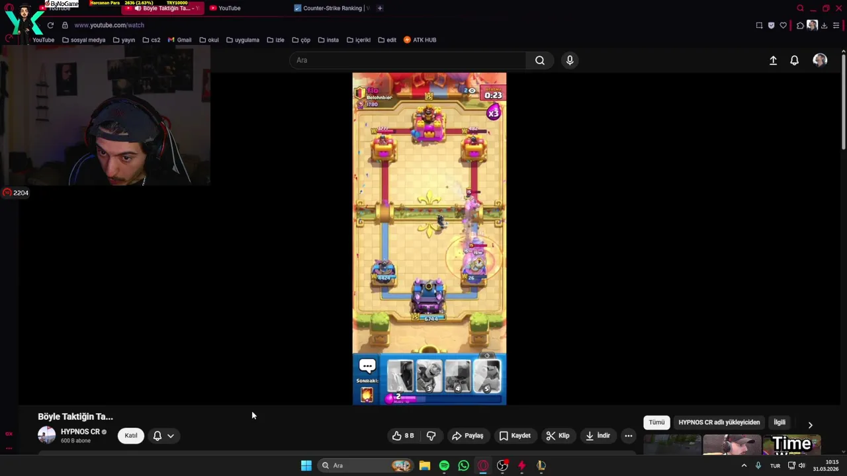Click the browser address bar URL
This screenshot has height=476, width=847.
tap(109, 25)
